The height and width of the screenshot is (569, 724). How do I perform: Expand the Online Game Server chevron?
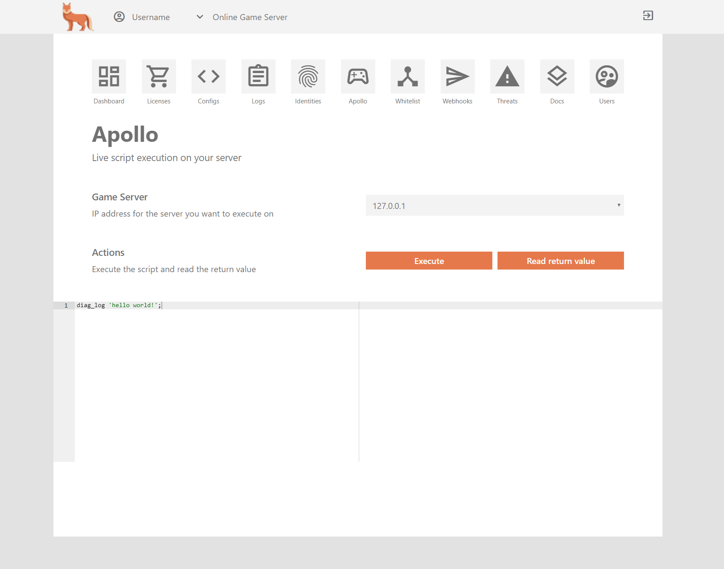click(x=200, y=17)
